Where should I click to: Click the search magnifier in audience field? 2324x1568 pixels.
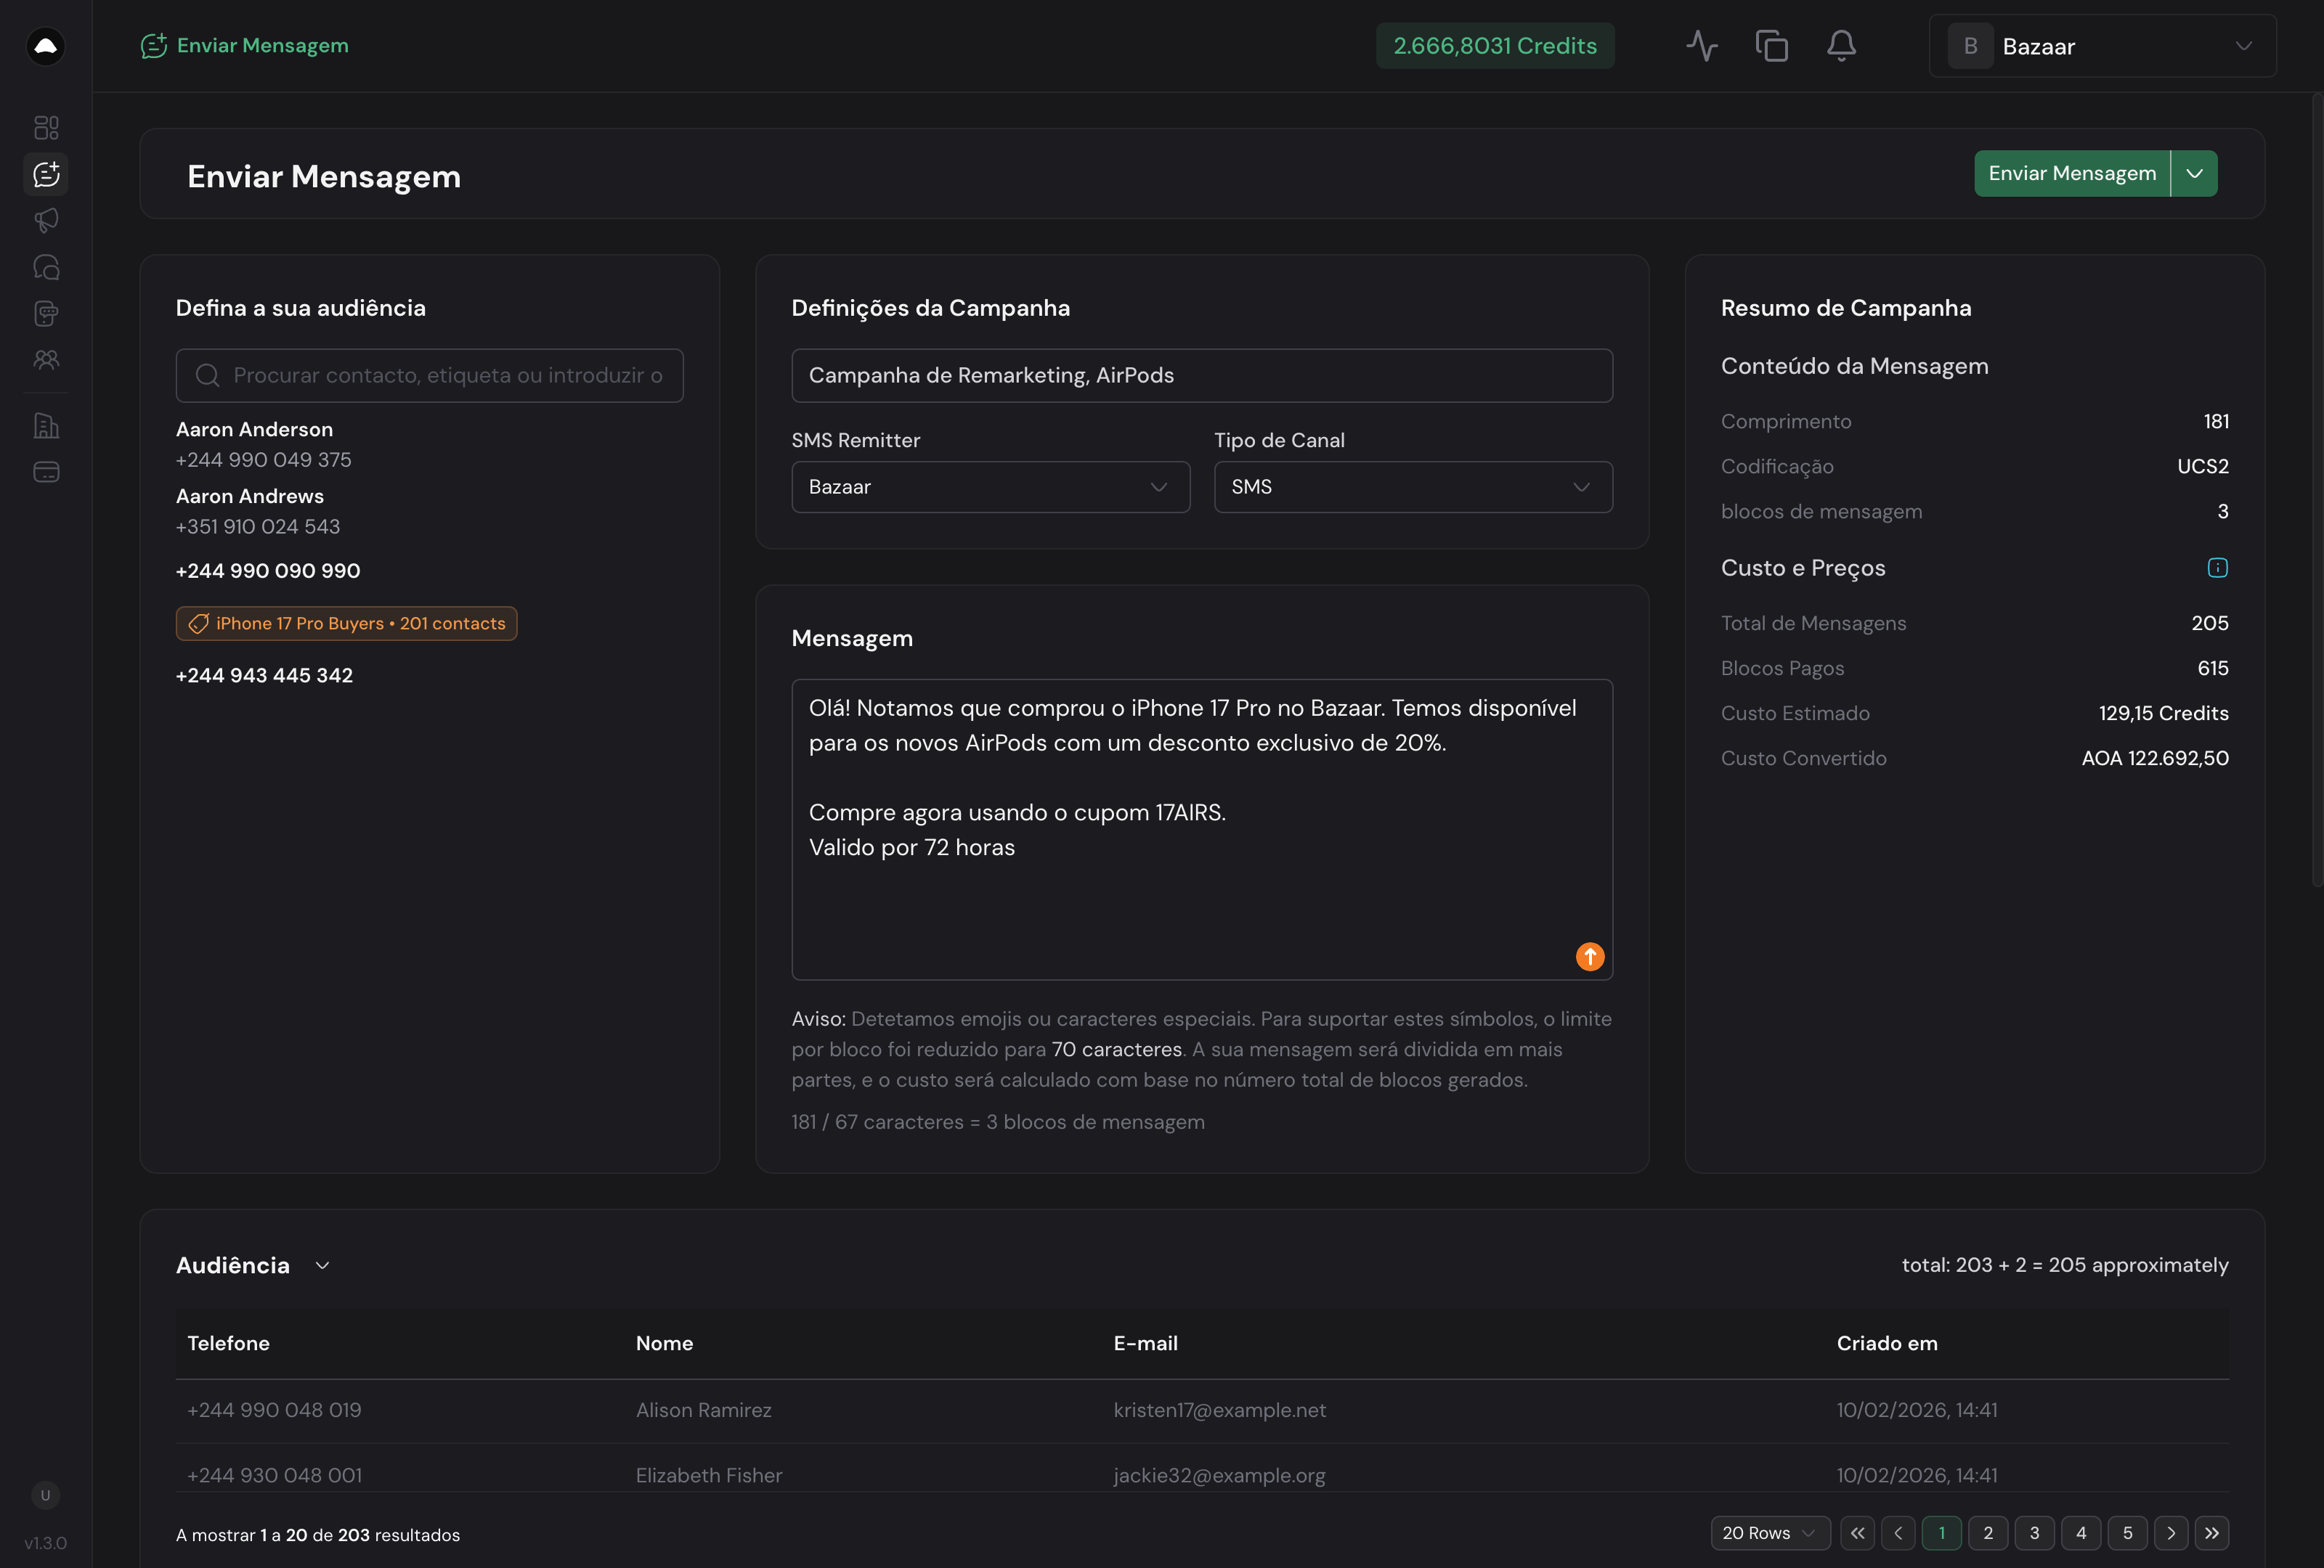(207, 376)
